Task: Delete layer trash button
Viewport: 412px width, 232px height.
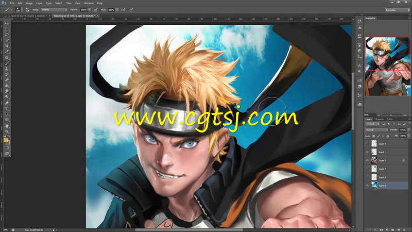Action: tap(404, 230)
